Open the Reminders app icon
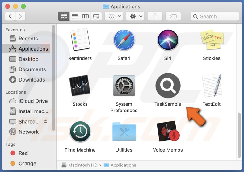The image size is (244, 172). (80, 40)
